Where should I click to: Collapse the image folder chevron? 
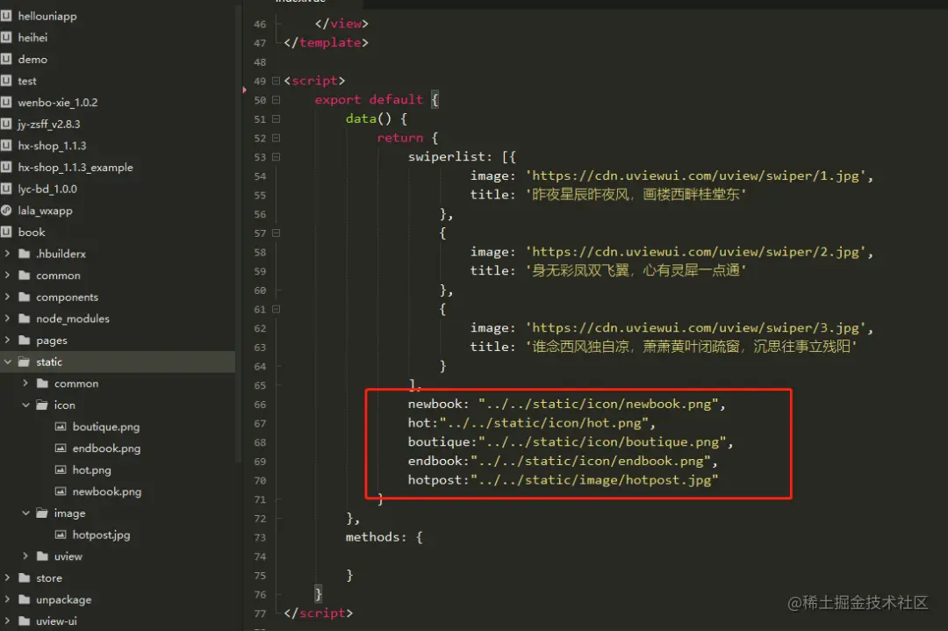(25, 513)
